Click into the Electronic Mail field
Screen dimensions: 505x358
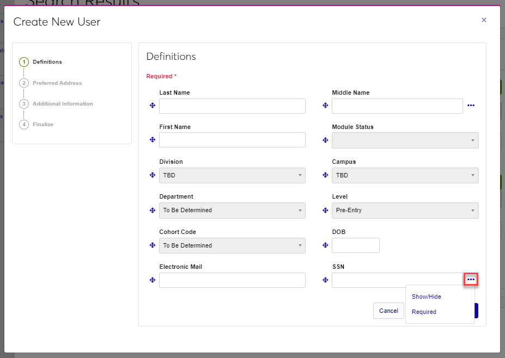coord(232,280)
